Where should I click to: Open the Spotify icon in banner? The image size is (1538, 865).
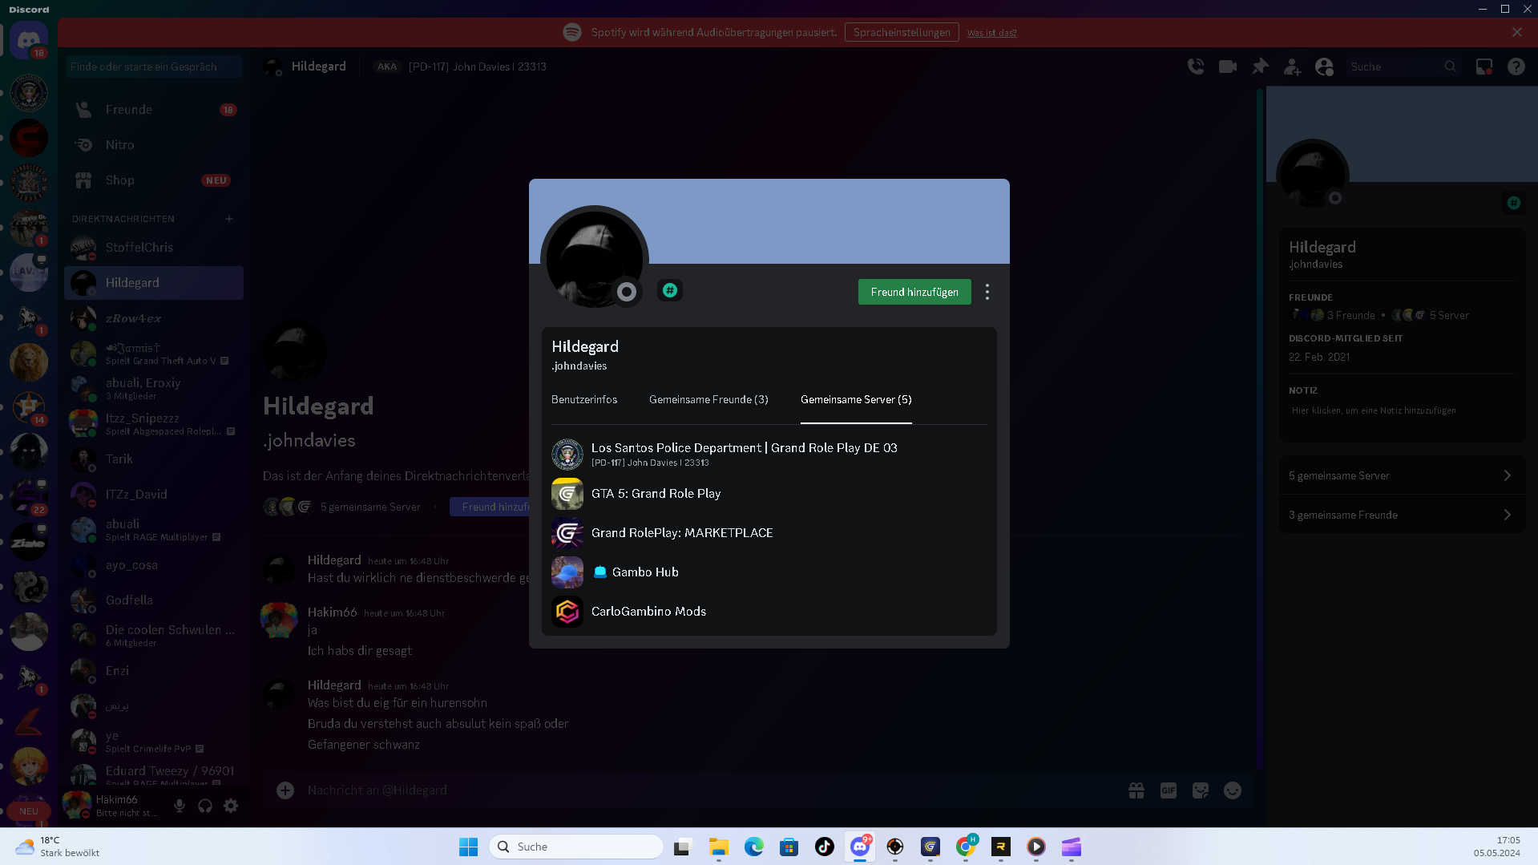(x=572, y=32)
